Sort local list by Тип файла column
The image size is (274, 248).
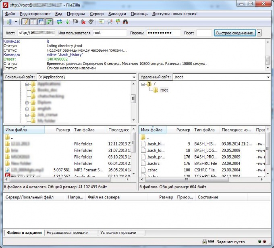click(x=89, y=130)
